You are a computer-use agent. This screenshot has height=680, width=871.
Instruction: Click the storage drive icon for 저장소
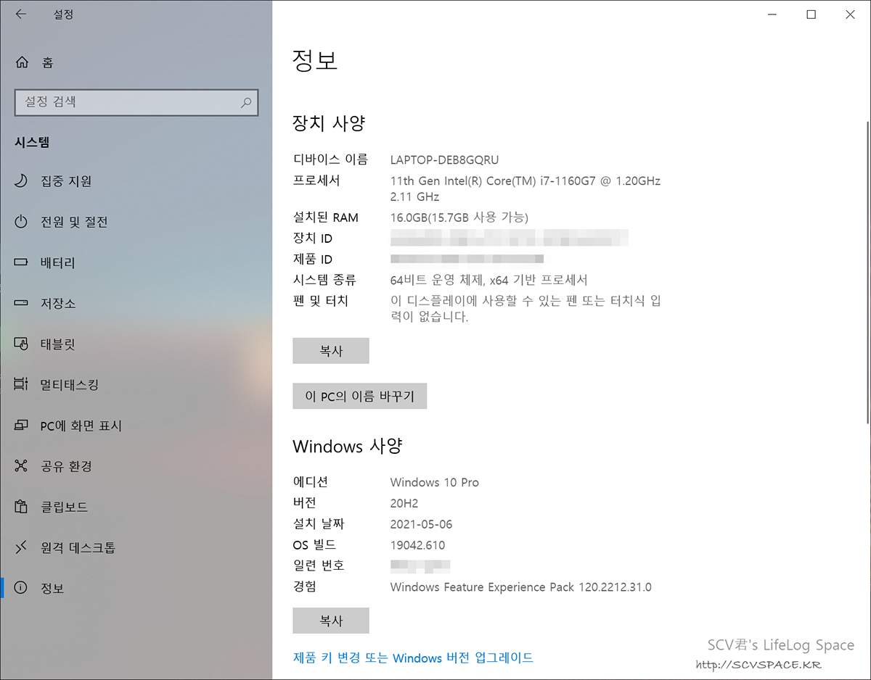tap(21, 304)
